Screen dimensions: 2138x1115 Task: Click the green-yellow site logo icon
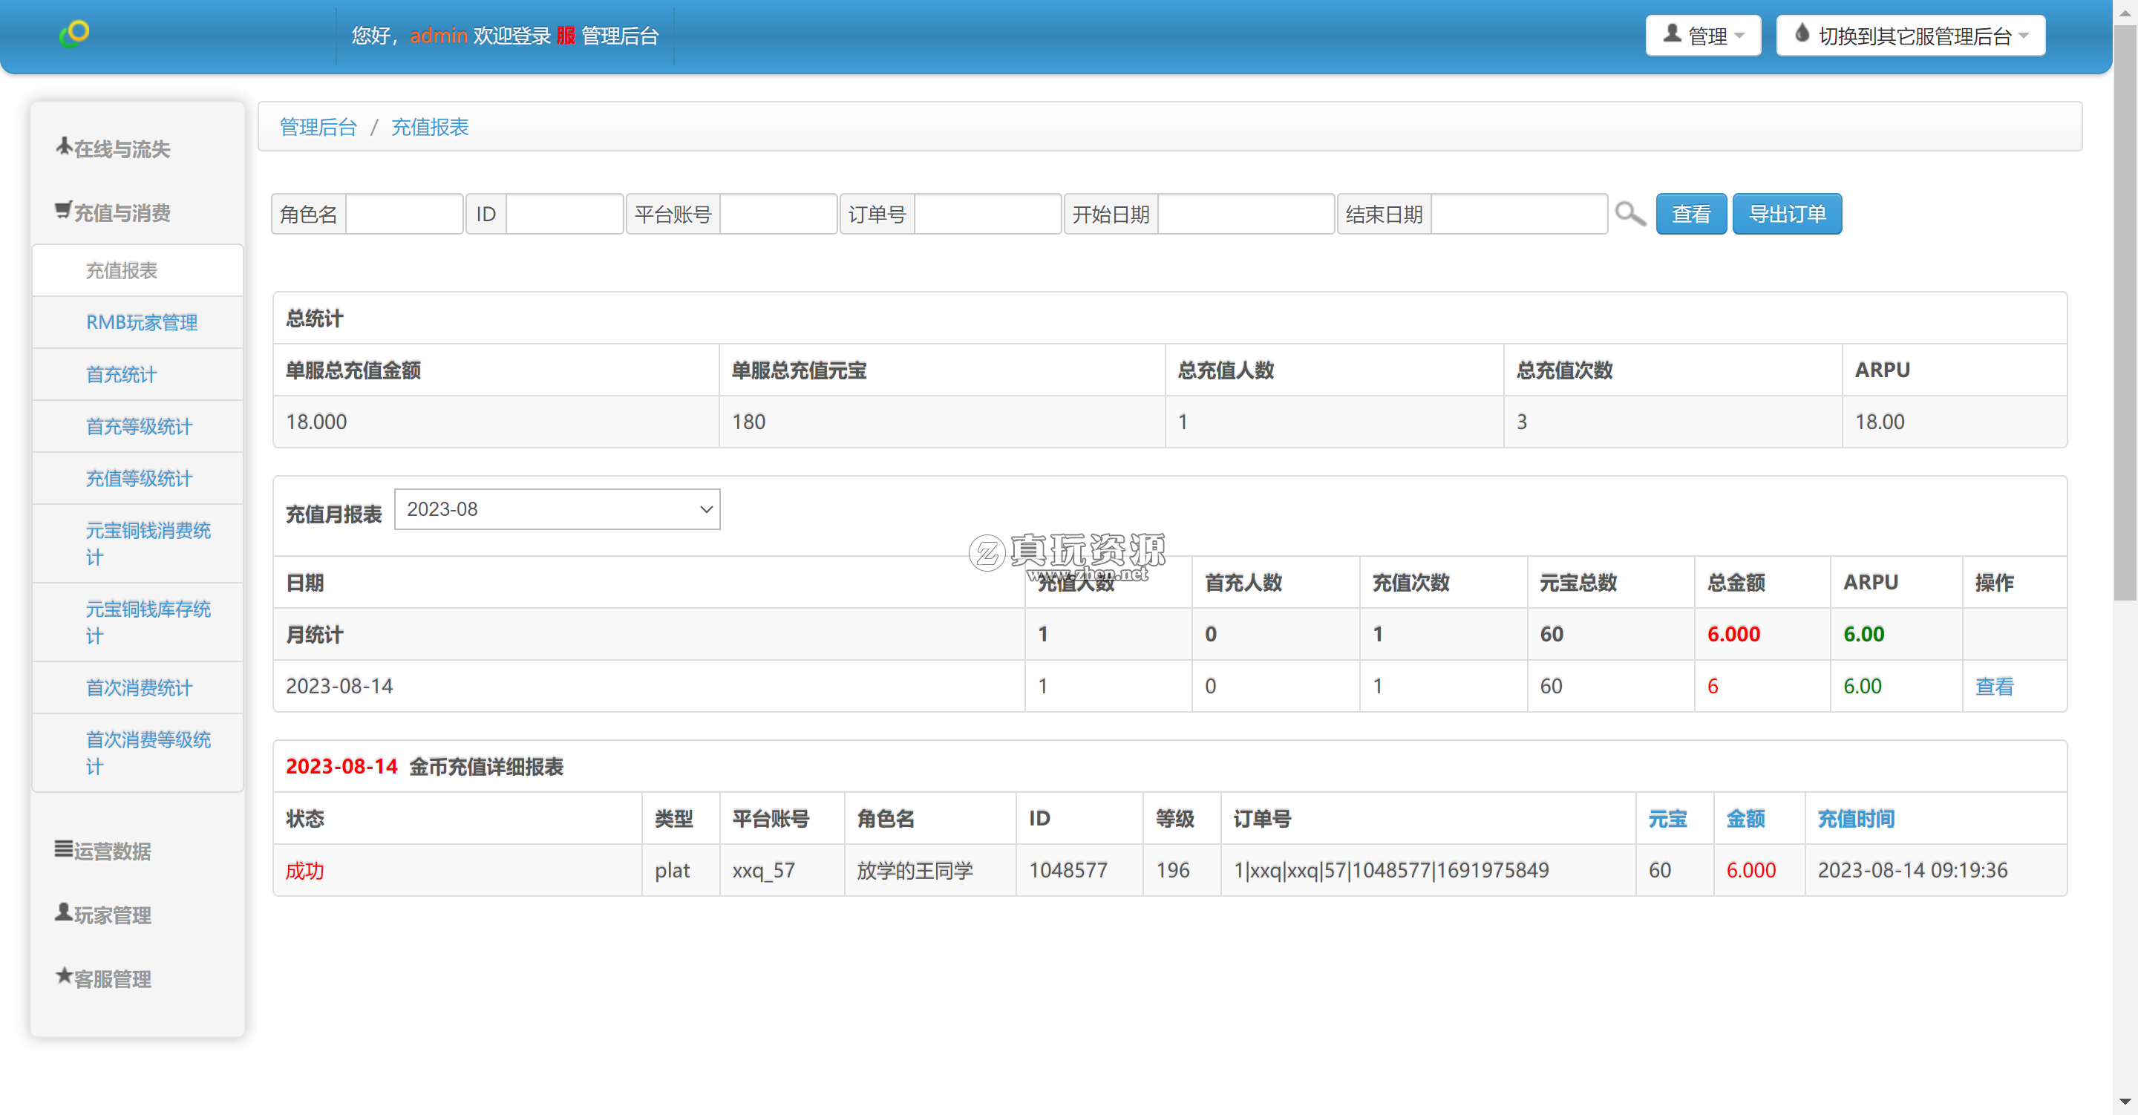pos(74,33)
